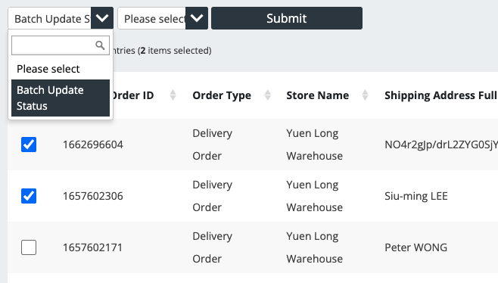Screen dimensions: 498x283
Task: Uncheck order 1657602306 checkbox
Action: pos(29,196)
